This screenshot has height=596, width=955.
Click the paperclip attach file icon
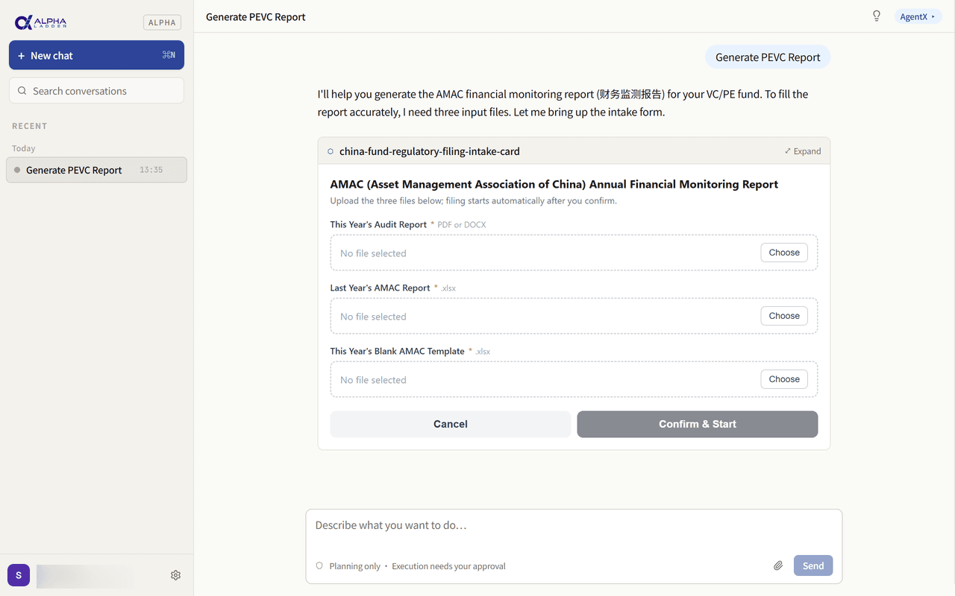(778, 565)
